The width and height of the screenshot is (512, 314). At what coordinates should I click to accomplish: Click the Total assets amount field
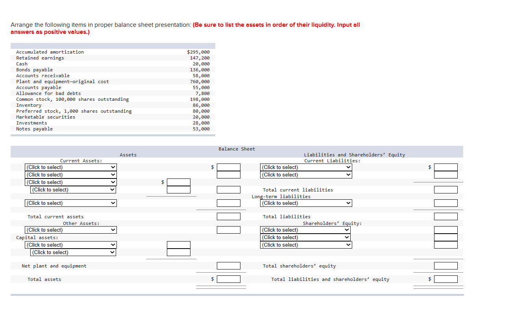(229, 279)
